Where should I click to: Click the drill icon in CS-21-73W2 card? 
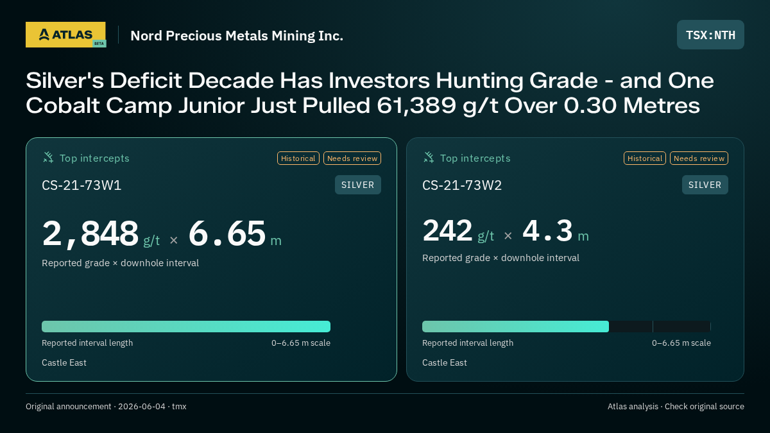429,157
